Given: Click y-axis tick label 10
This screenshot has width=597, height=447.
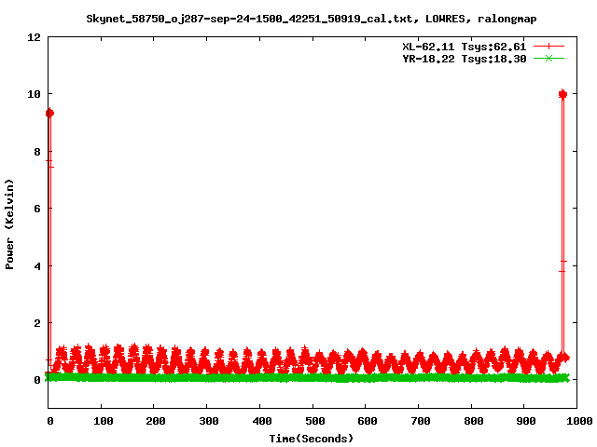Looking at the screenshot, I should pos(34,94).
